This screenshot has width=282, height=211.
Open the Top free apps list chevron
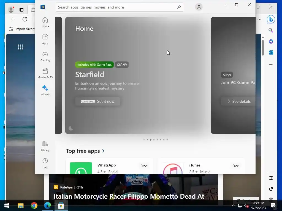point(103,151)
